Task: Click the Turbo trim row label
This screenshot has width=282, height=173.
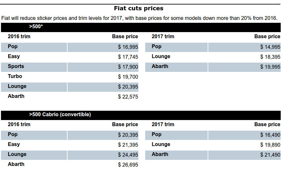Action: click(15, 76)
